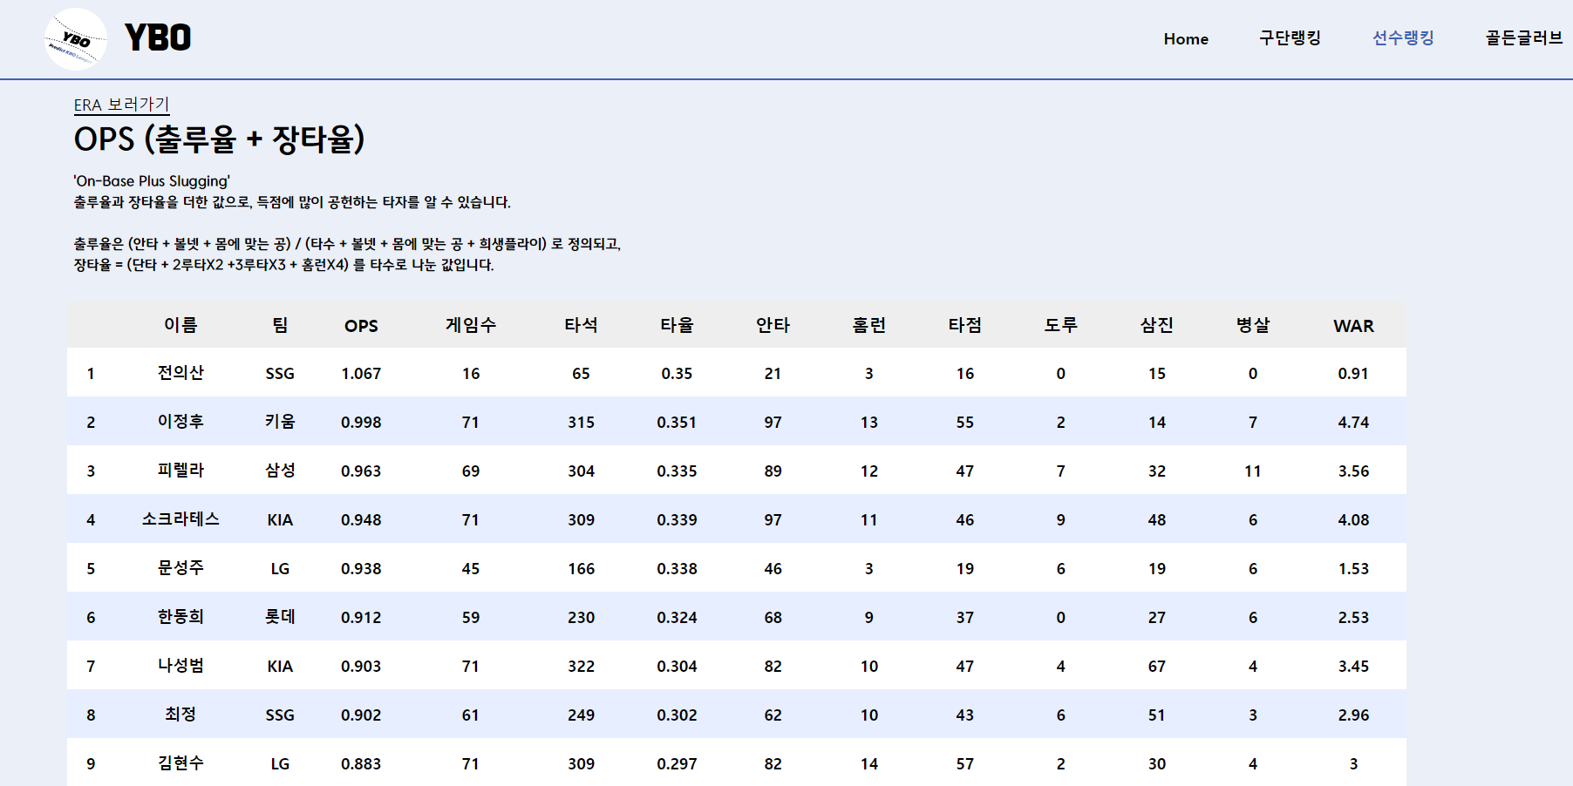
Task: Select the 선수랭킹 menu
Action: click(x=1403, y=38)
